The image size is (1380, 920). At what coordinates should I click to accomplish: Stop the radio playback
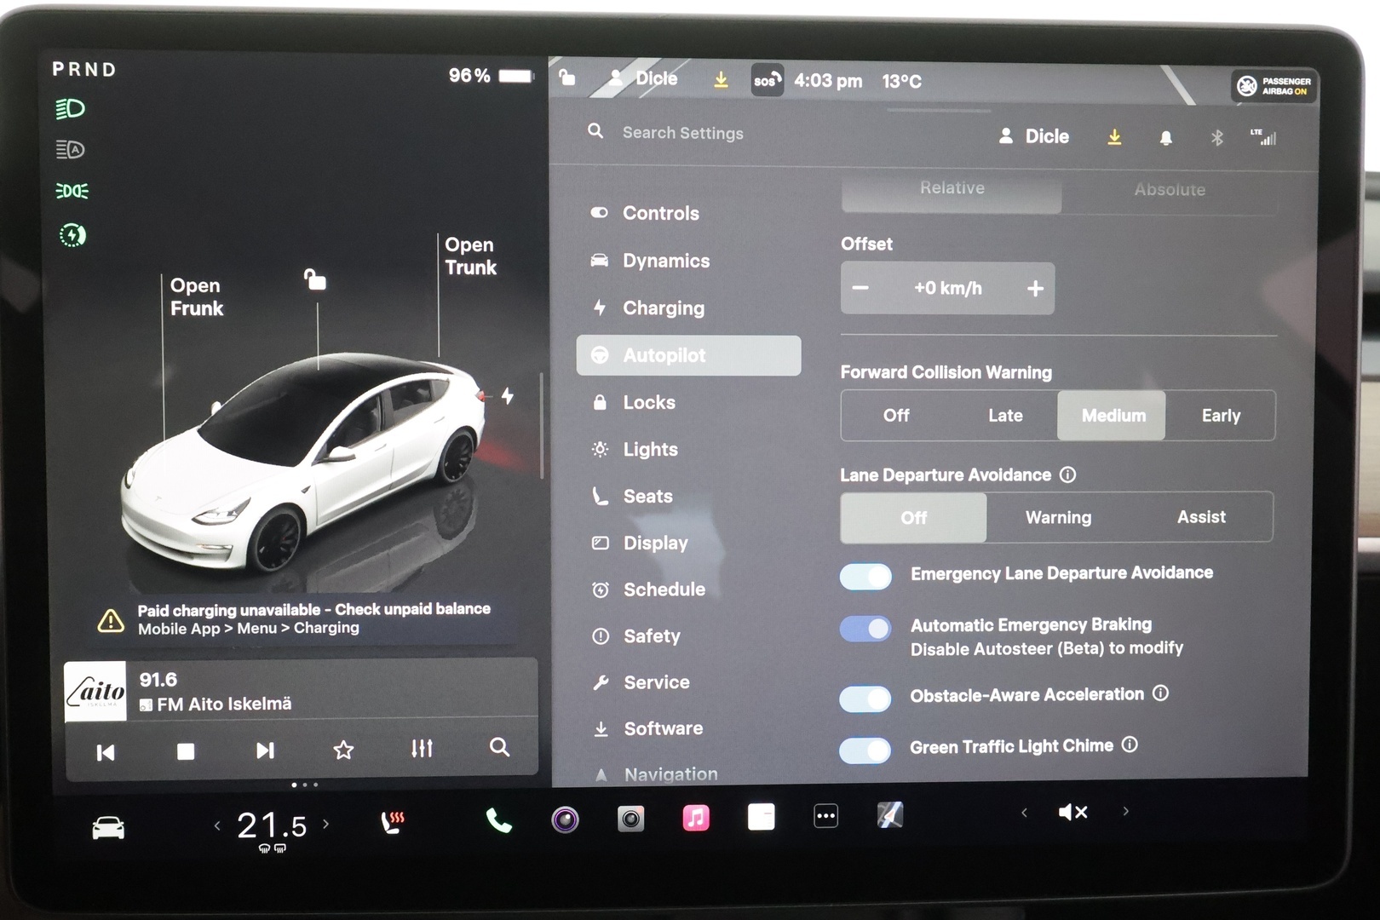coord(185,751)
